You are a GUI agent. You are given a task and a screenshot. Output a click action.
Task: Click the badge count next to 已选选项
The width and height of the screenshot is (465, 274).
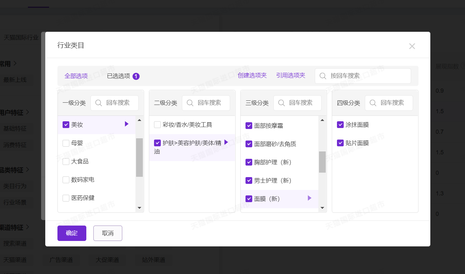tap(136, 76)
